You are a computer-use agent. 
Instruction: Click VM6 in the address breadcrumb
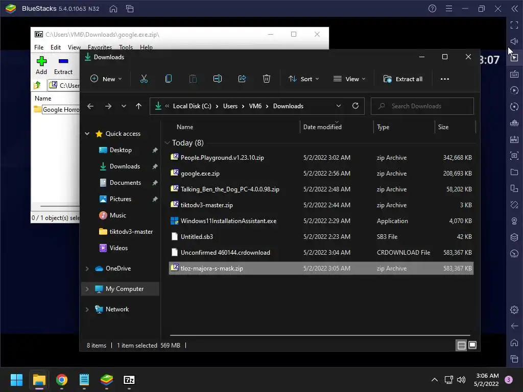255,106
